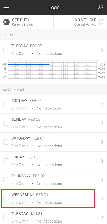Screen dimensions: 107x224
Task: Open the Monday Feb 06 log entry
Action: point(53,104)
